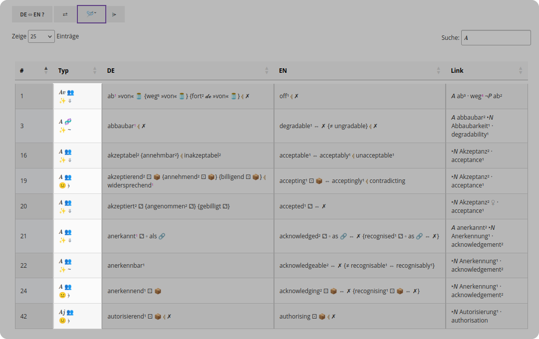
Task: Click the sparkles icon in row 1
Action: coord(62,101)
